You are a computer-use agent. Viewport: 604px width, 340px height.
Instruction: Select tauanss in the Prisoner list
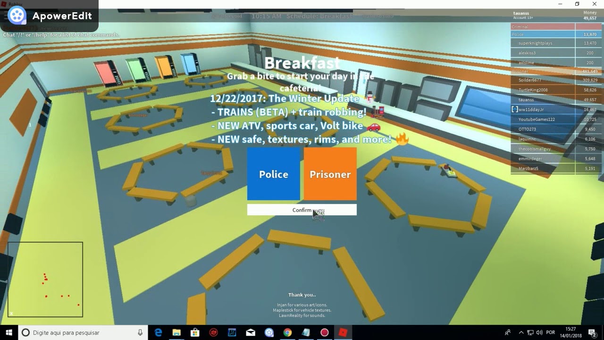tap(555, 100)
